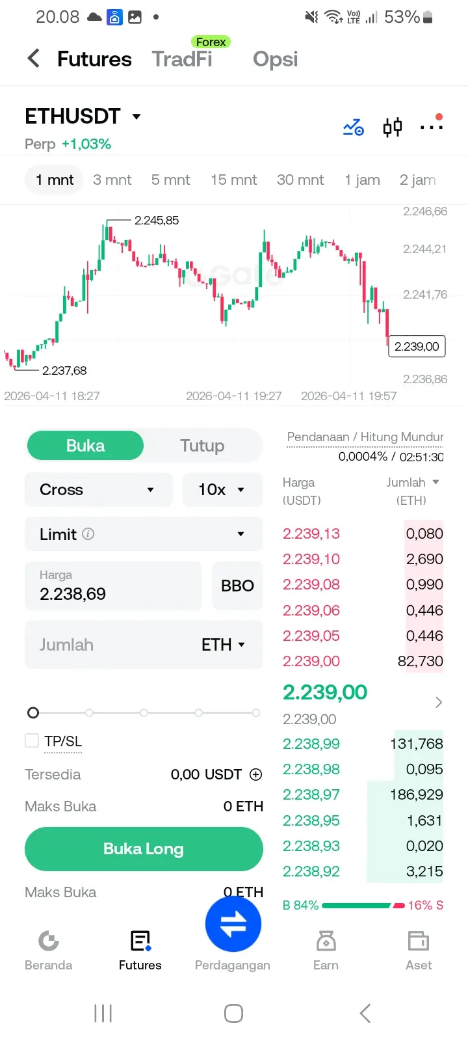Open the Cross margin mode dropdown
The image size is (468, 1041).
(98, 489)
